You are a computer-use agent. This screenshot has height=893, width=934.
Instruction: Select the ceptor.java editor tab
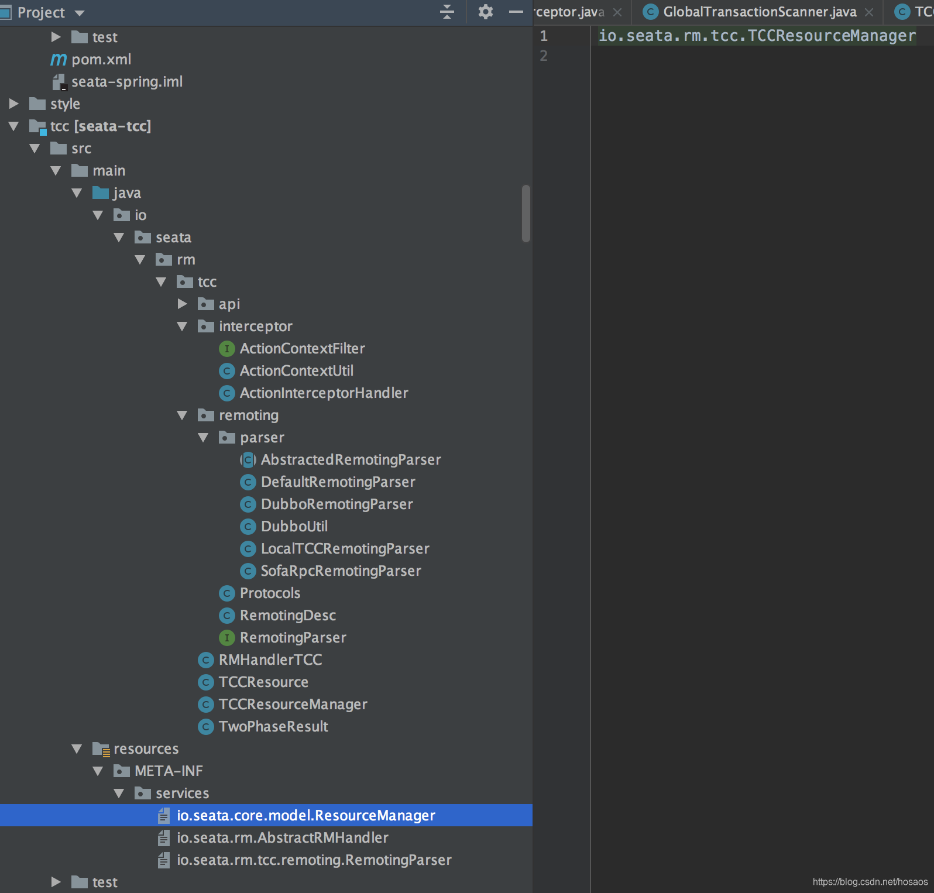[x=569, y=12]
